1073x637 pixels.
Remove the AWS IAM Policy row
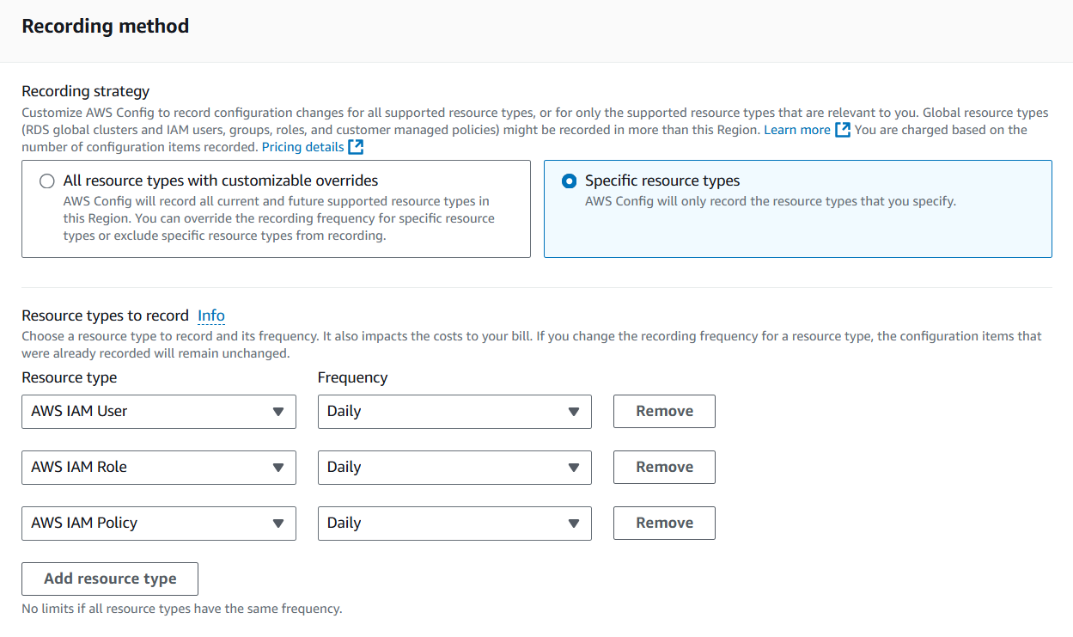tap(664, 524)
